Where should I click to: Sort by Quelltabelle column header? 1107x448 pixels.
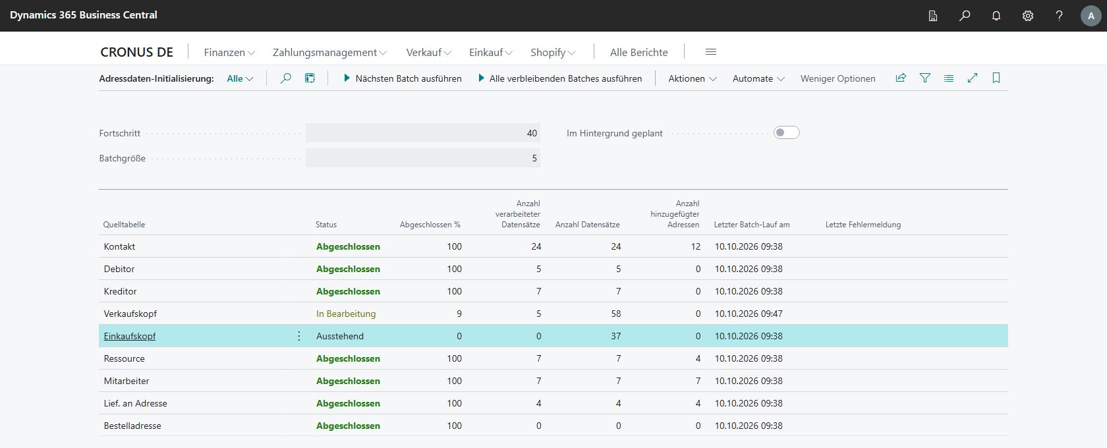(124, 225)
